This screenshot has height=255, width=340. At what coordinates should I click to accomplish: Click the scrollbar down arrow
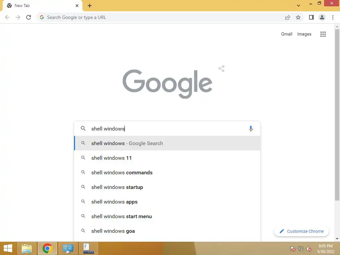pos(337,239)
